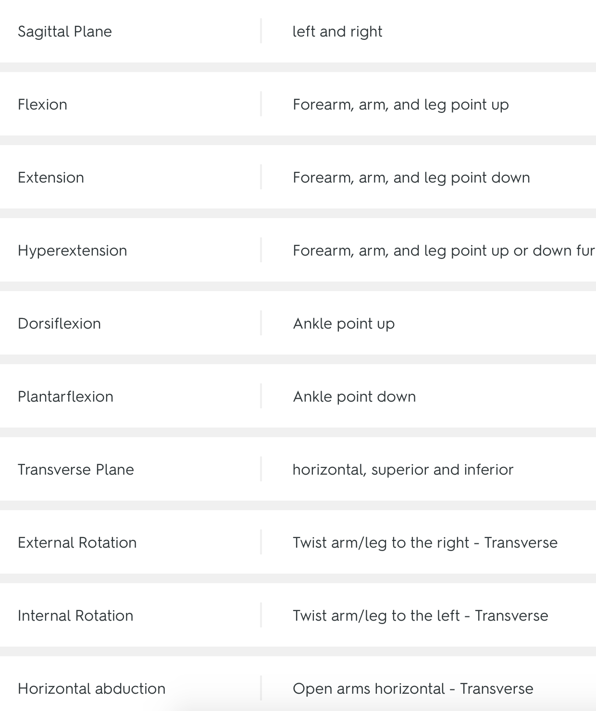
Task: Select "Forearm, arm, and leg point up" definition
Action: (400, 105)
